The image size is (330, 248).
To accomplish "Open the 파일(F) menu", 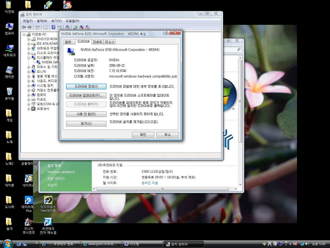I will point(28,21).
